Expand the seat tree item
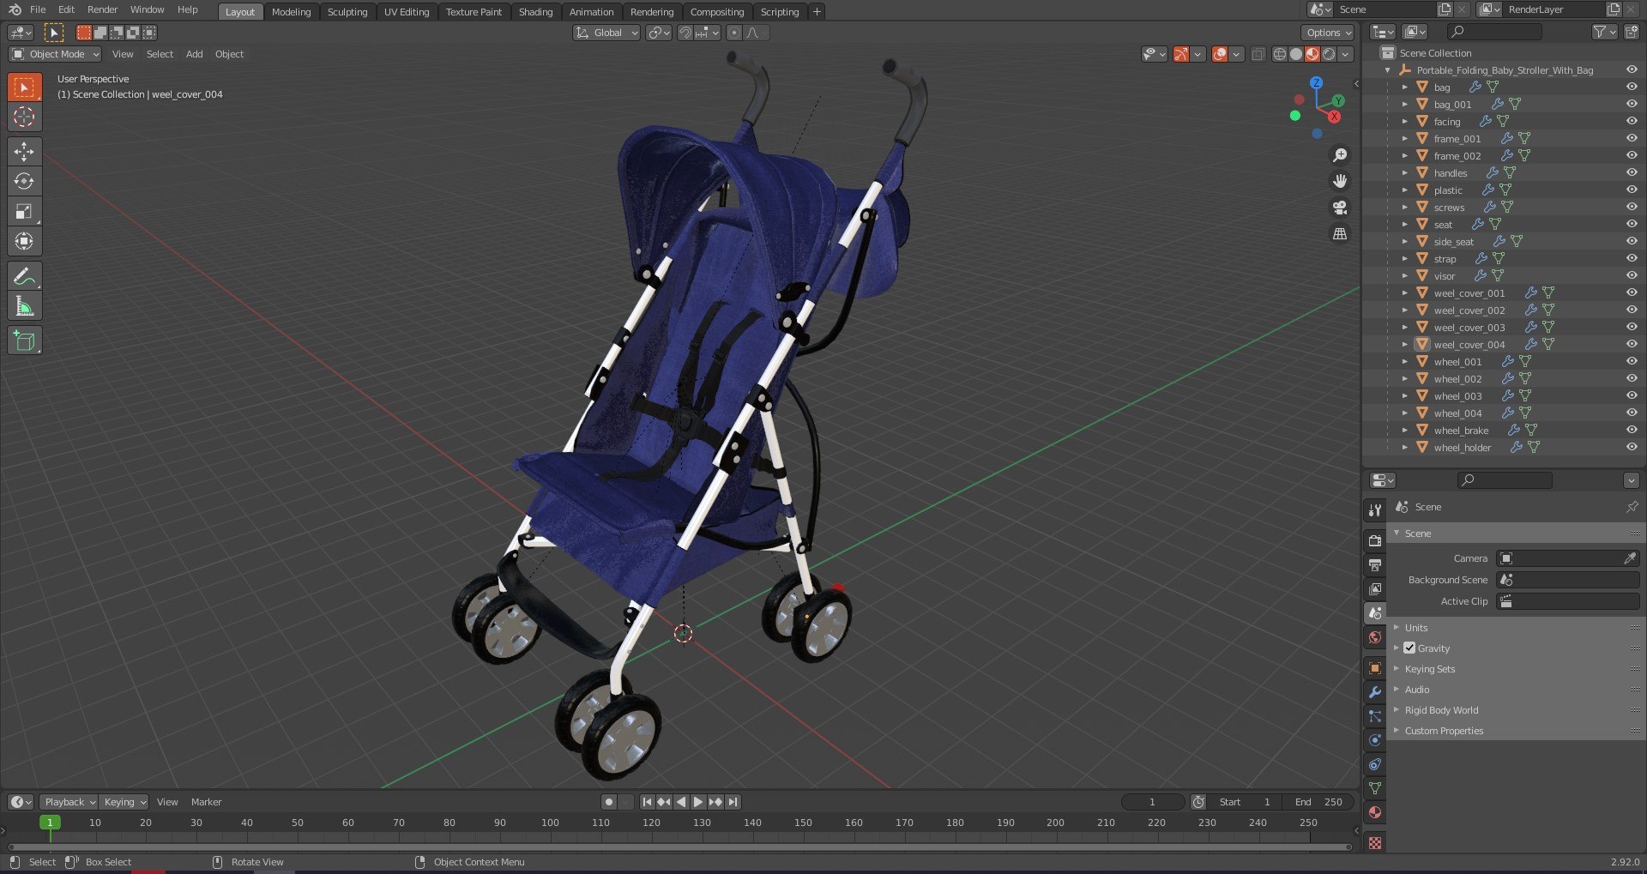The height and width of the screenshot is (874, 1647). [1405, 225]
